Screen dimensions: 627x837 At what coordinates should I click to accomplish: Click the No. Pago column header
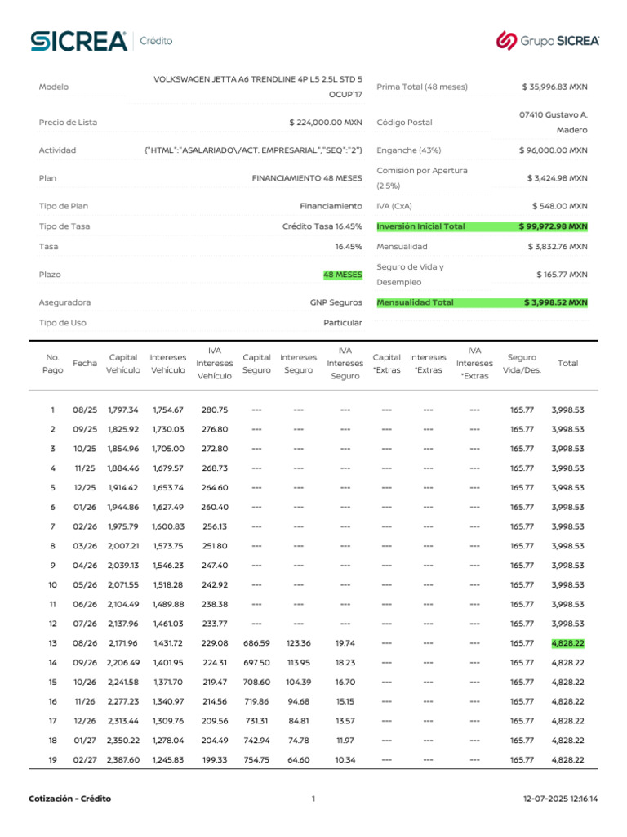pos(53,364)
